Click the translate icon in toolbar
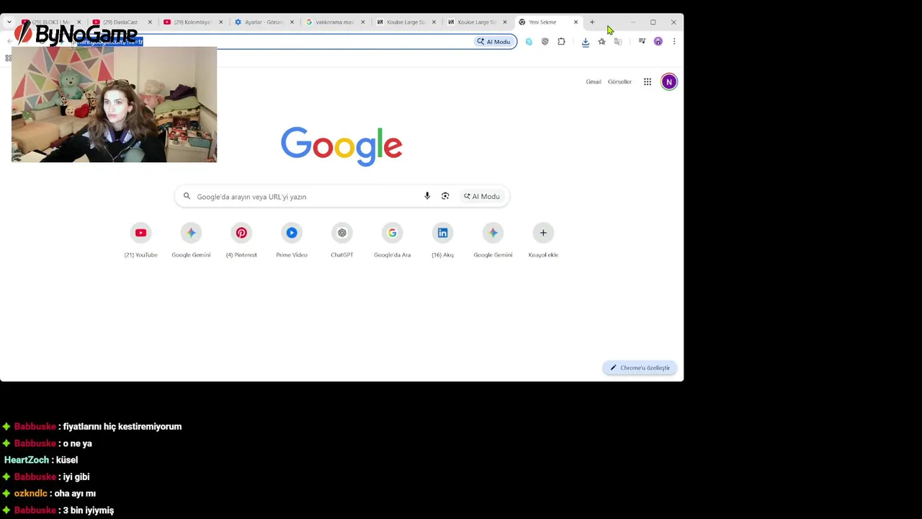Image resolution: width=922 pixels, height=519 pixels. point(618,42)
